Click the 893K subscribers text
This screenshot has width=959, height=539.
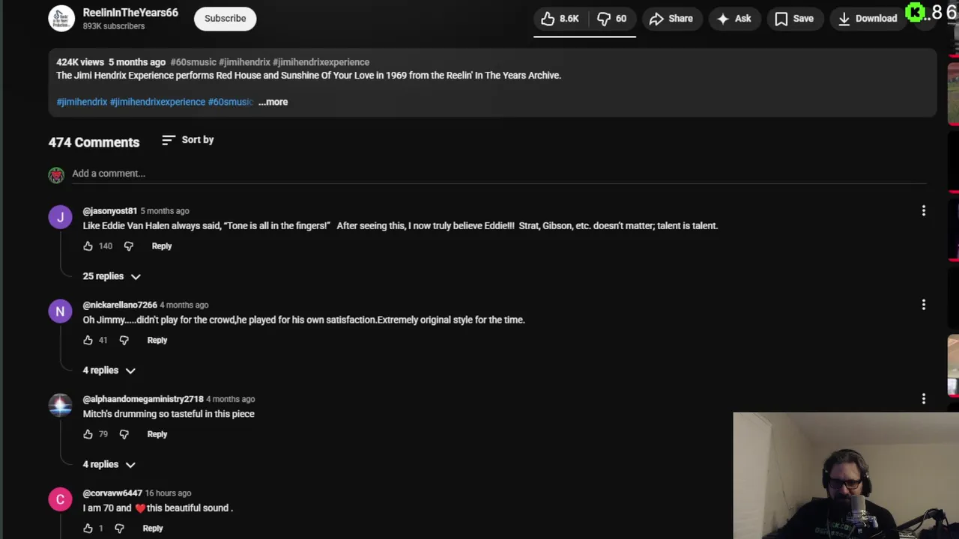click(114, 27)
